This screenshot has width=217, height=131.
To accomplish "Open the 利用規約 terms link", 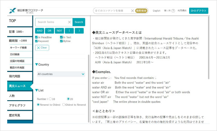I will tap(182, 10).
